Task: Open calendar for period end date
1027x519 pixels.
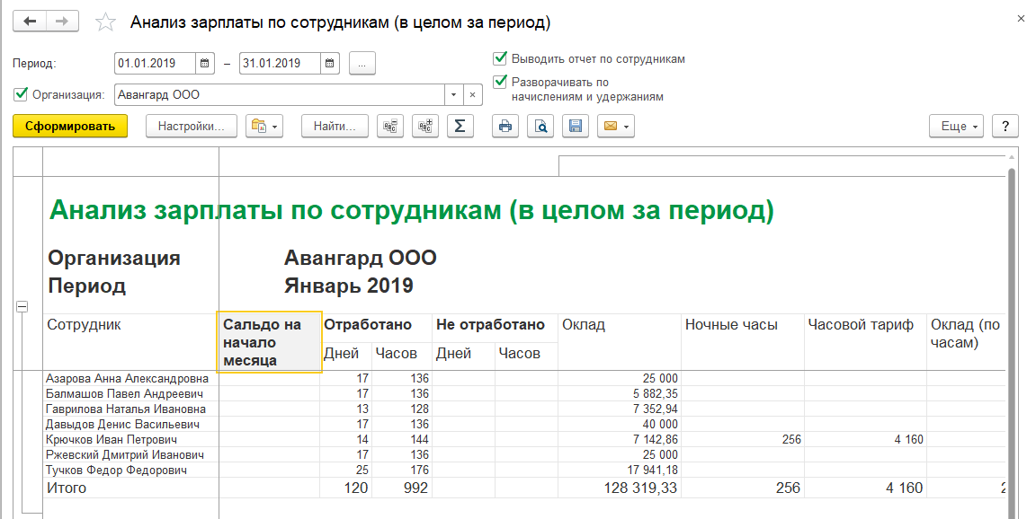Action: pyautogui.click(x=331, y=64)
